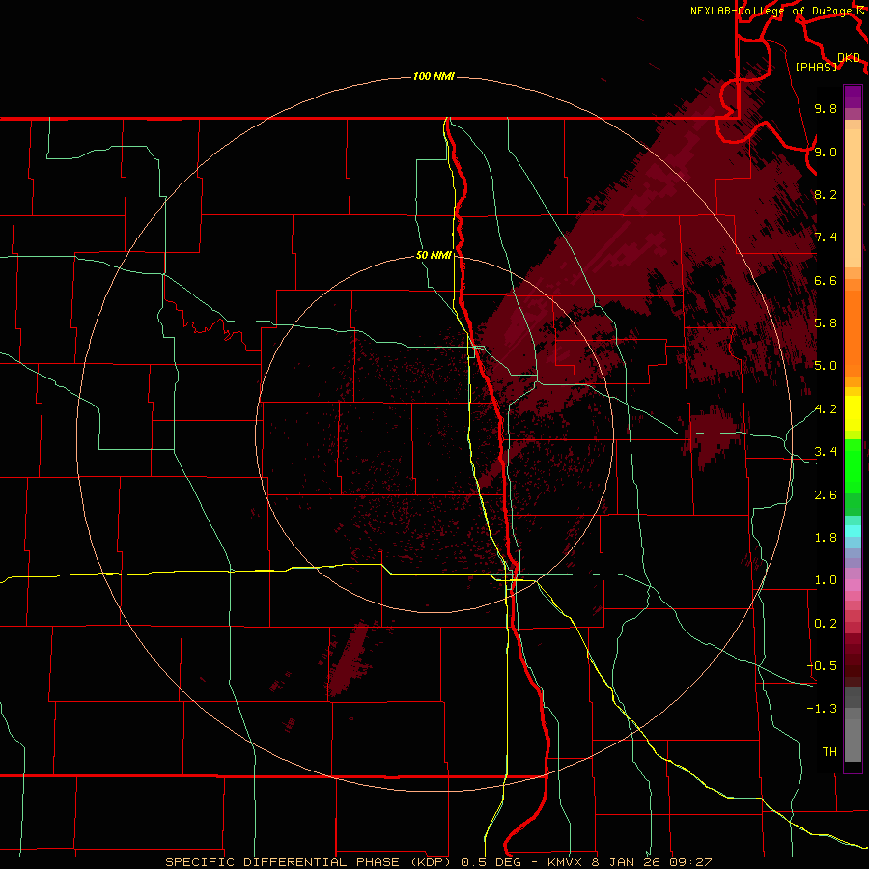Click the 0.2 value on the color scale
Image resolution: width=869 pixels, height=869 pixels.
point(826,624)
